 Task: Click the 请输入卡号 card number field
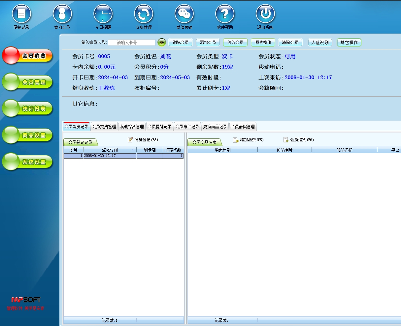coord(131,43)
